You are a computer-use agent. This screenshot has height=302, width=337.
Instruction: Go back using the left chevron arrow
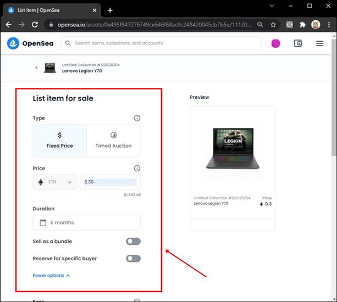[x=37, y=68]
